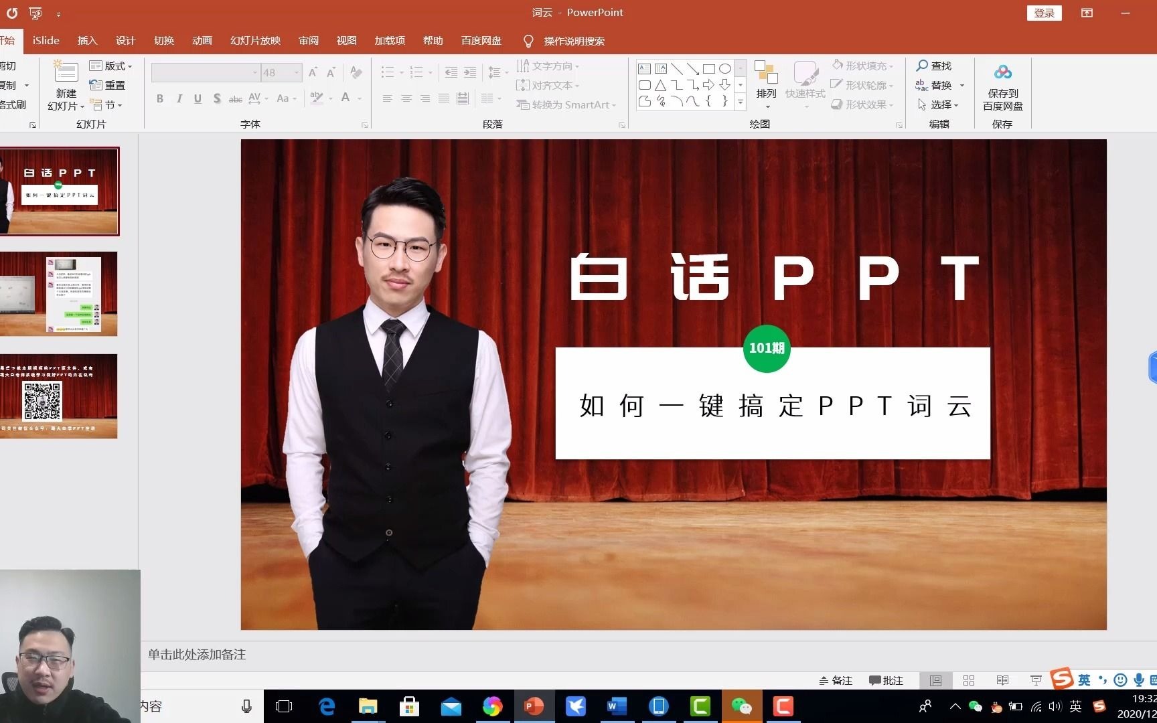
Task: Select the isosceles triangle shape
Action: point(660,85)
